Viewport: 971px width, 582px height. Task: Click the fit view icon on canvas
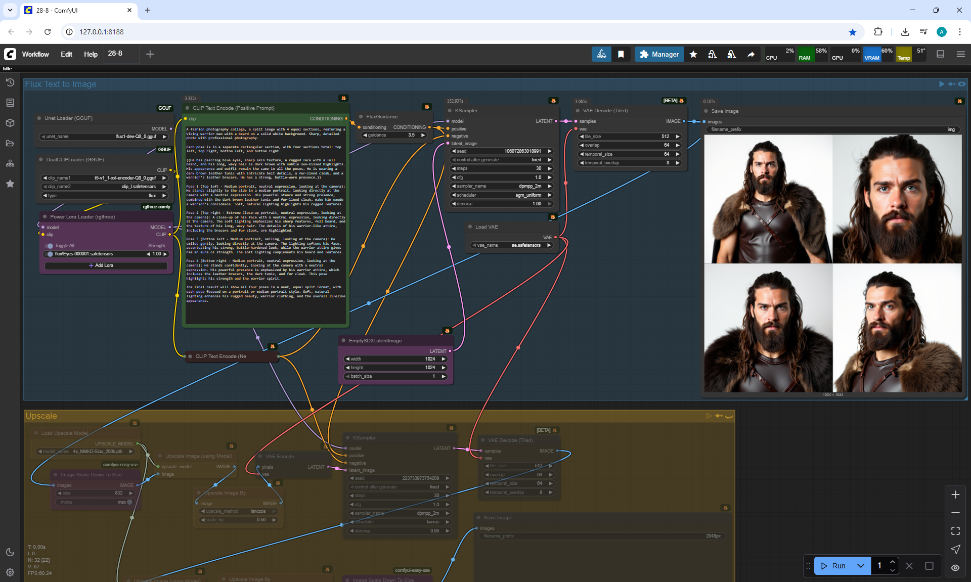[955, 531]
